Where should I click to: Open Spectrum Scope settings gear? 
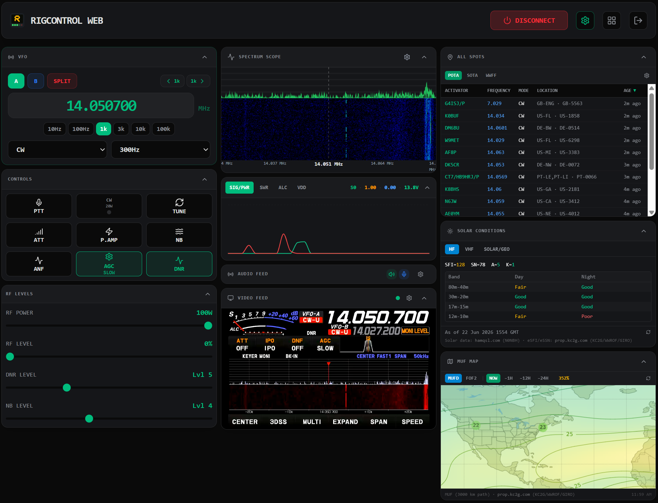pos(407,57)
